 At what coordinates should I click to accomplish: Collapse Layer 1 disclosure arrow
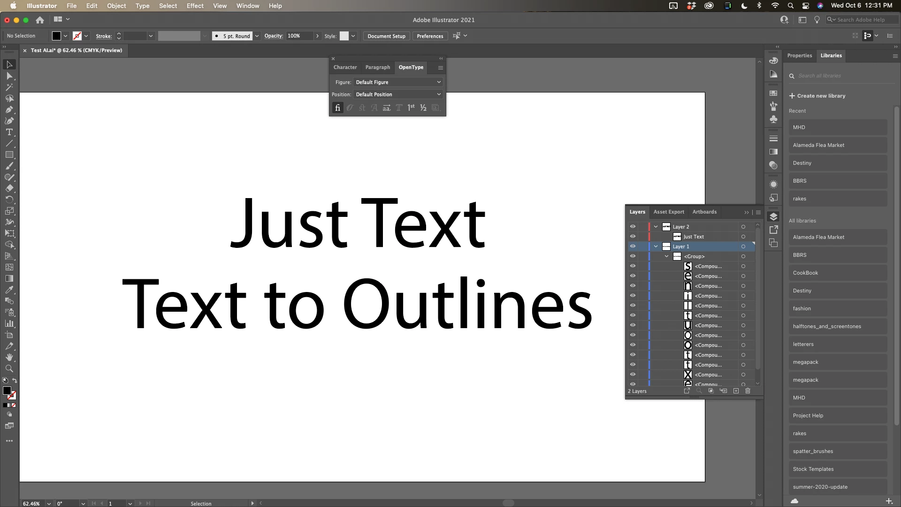pyautogui.click(x=656, y=246)
